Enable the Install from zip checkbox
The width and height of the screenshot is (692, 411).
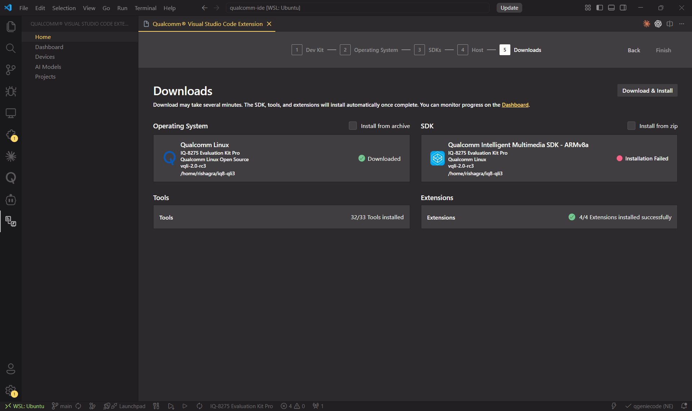[x=631, y=125]
